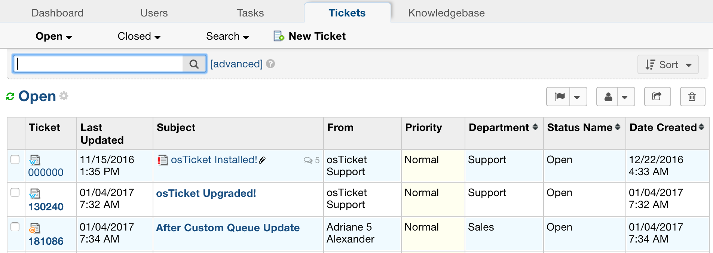
Task: Click the trash delete tickets icon
Action: (x=692, y=97)
